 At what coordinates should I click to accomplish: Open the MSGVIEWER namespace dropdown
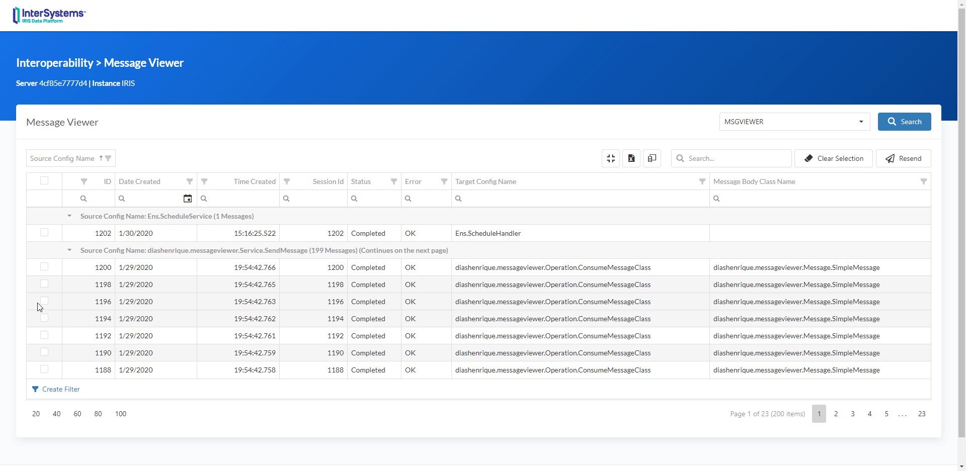pyautogui.click(x=861, y=122)
